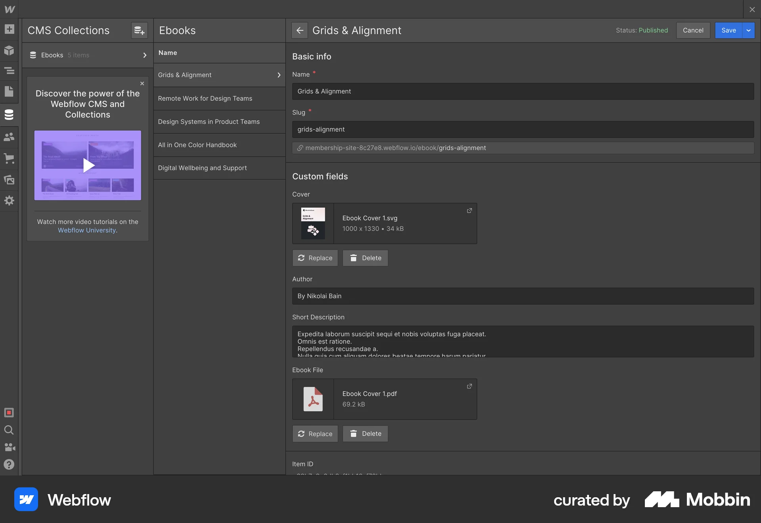761x523 pixels.
Task: Expand the Ebooks collection row
Action: pos(144,55)
